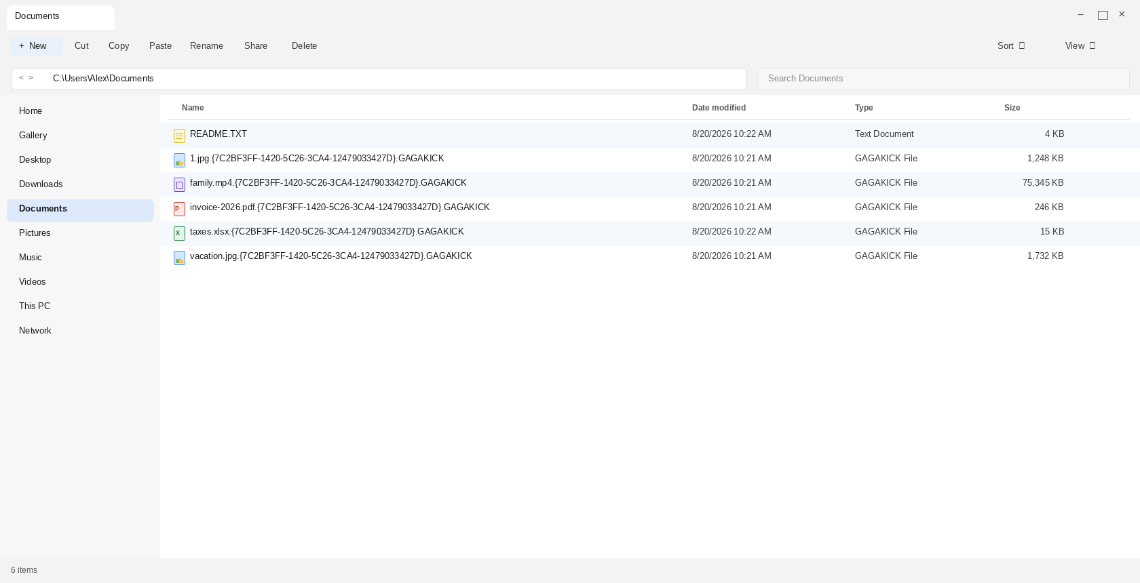Click the Text Document type cell
This screenshot has width=1140, height=583.
click(884, 134)
